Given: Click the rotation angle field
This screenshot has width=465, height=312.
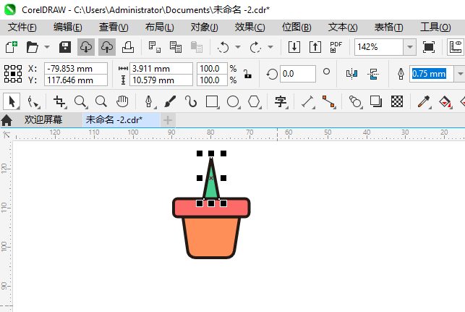Looking at the screenshot, I should 298,74.
